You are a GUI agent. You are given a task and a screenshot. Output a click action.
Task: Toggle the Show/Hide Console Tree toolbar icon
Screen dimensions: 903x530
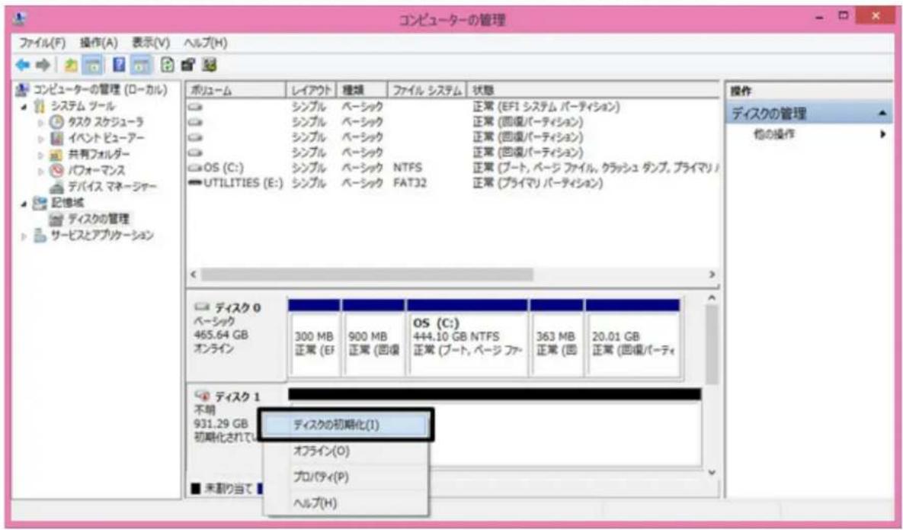tap(92, 65)
